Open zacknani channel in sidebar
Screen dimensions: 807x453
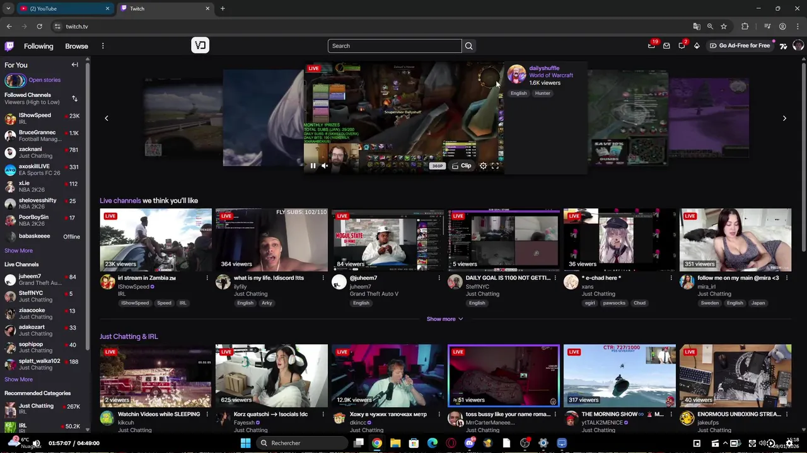tap(42, 152)
